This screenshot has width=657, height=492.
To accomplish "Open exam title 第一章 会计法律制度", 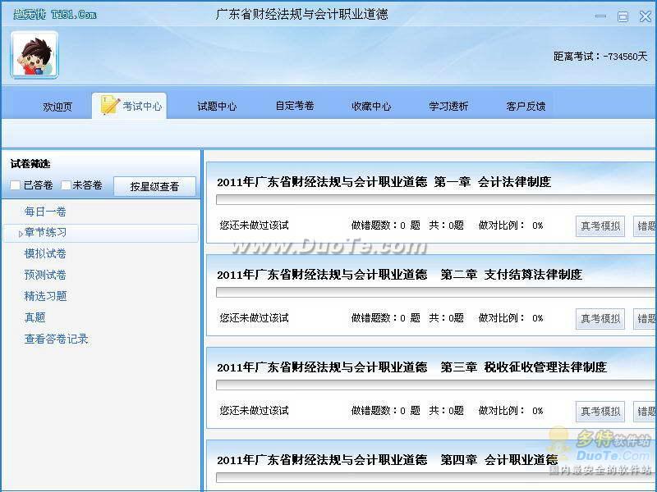I will point(384,182).
